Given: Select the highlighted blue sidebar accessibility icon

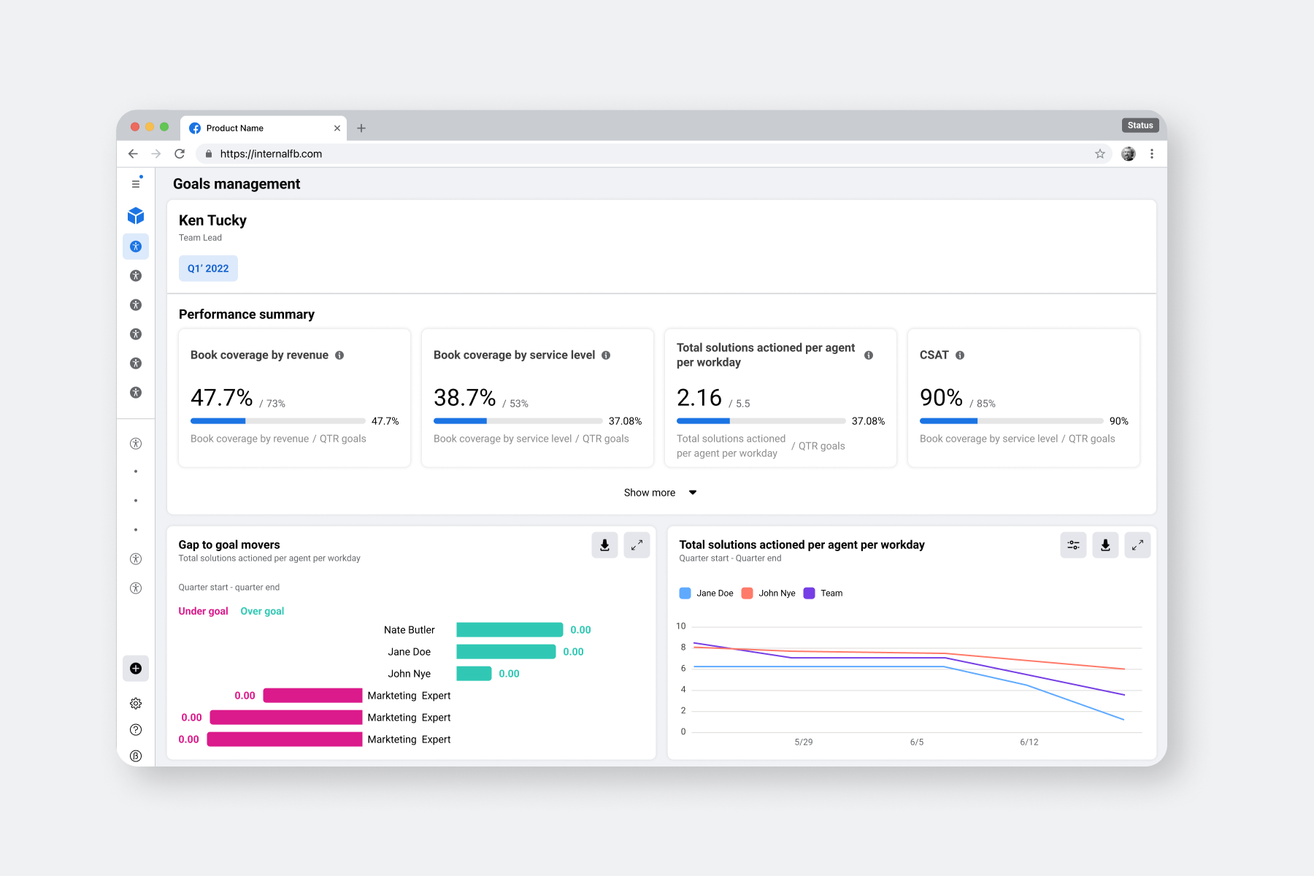Looking at the screenshot, I should tap(136, 247).
